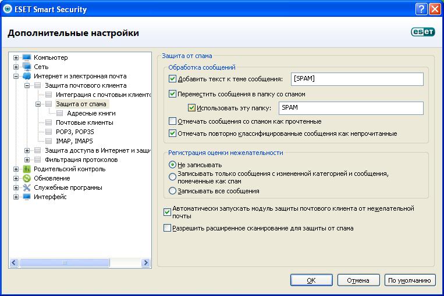The width and height of the screenshot is (444, 296).
Task: Click the Компьютер monitor icon
Action: pos(27,57)
